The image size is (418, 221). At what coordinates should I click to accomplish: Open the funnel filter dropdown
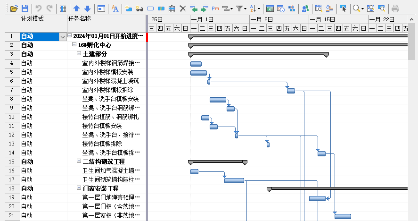245,9
